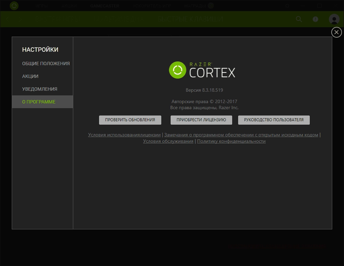Open the Уведомления settings section
Screen dimensions: 344x266
[x=40, y=89]
